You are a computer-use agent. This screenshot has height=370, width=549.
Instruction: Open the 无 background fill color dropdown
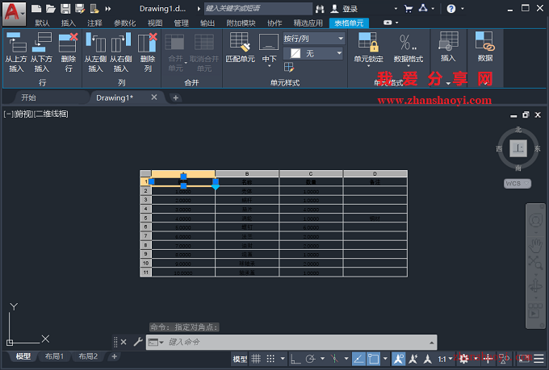314,53
